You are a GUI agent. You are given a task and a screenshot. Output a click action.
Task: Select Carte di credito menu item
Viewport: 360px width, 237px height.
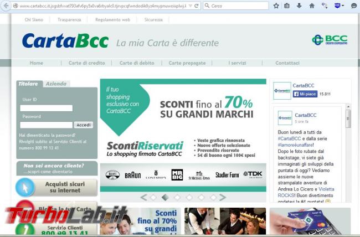pyautogui.click(x=87, y=63)
